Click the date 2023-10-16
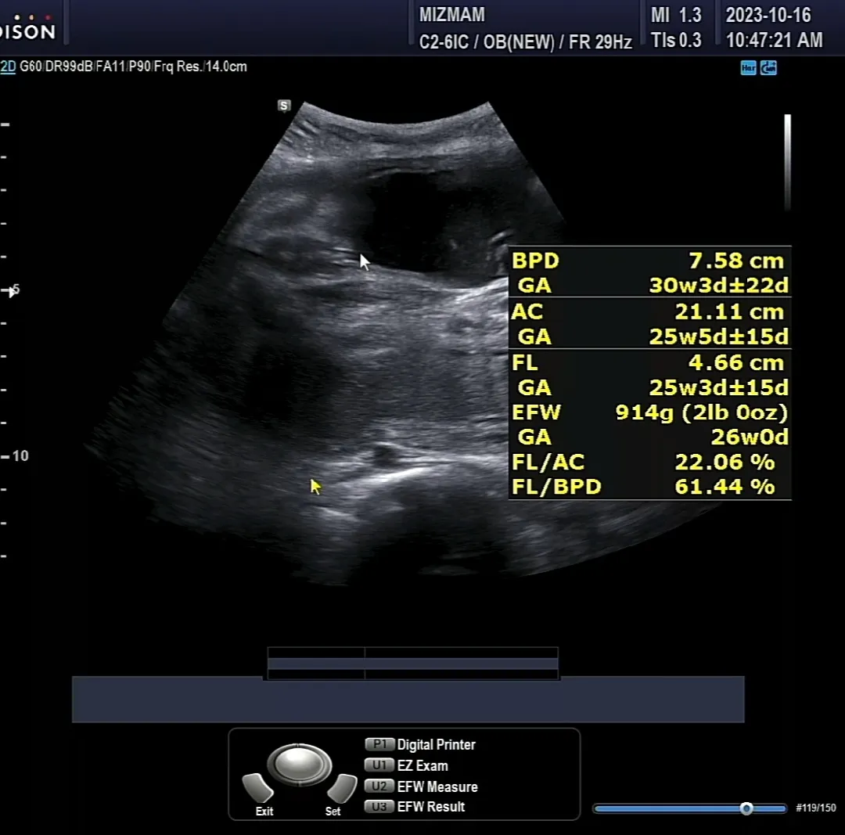This screenshot has width=845, height=835. click(768, 15)
